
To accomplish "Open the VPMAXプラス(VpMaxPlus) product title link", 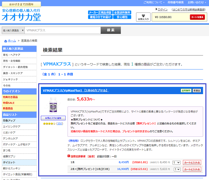I will tap(75, 90).
